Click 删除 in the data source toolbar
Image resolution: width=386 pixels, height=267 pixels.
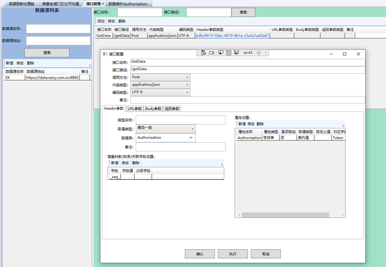point(30,63)
